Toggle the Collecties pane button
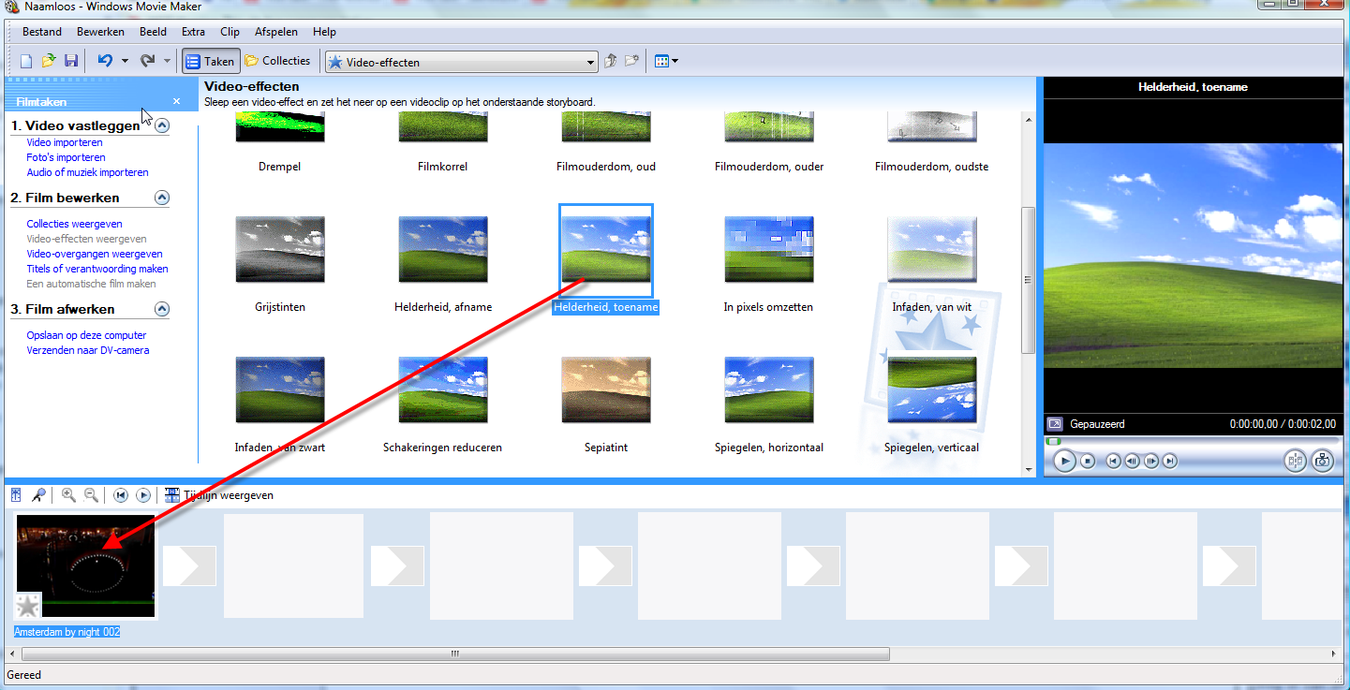The height and width of the screenshot is (690, 1350). point(278,62)
